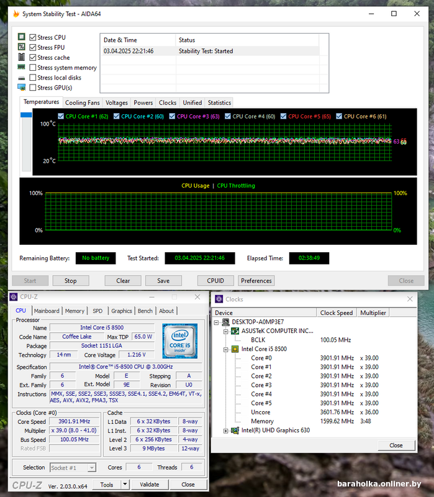434x497 pixels.
Task: Open the Voltages tab
Action: pyautogui.click(x=117, y=103)
